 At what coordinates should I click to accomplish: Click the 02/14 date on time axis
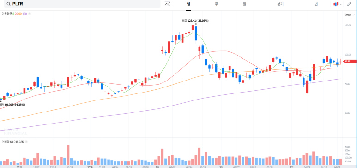(189, 167)
